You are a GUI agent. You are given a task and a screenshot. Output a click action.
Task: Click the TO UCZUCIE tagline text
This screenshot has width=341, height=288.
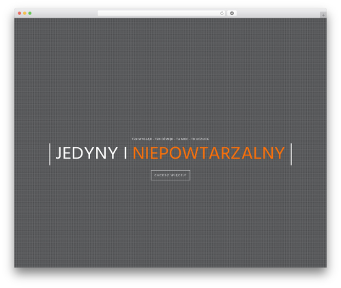point(200,139)
